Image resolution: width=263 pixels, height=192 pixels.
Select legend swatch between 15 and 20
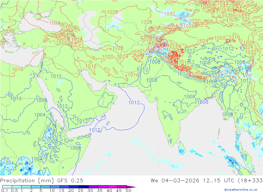[x=65, y=187]
